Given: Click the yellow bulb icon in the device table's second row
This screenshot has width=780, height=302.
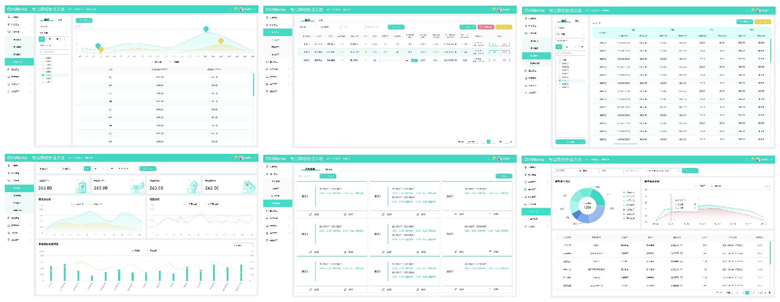Looking at the screenshot, I should pos(366,52).
